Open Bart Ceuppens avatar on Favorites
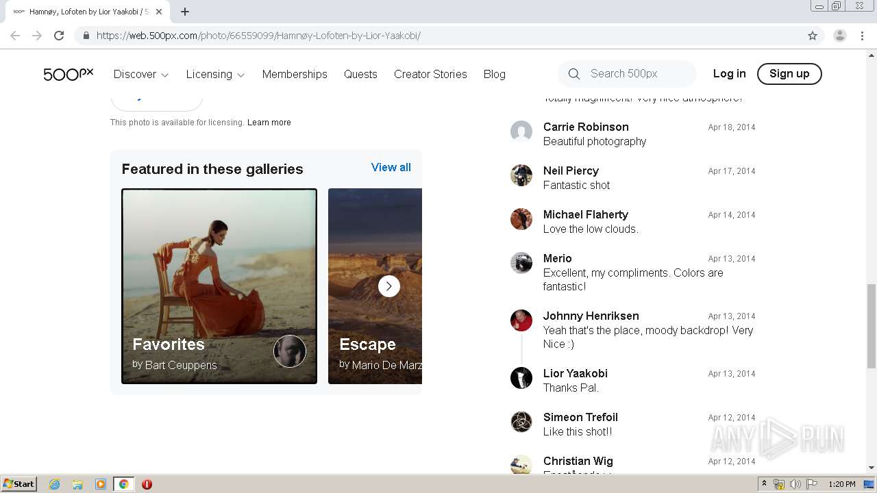 290,351
